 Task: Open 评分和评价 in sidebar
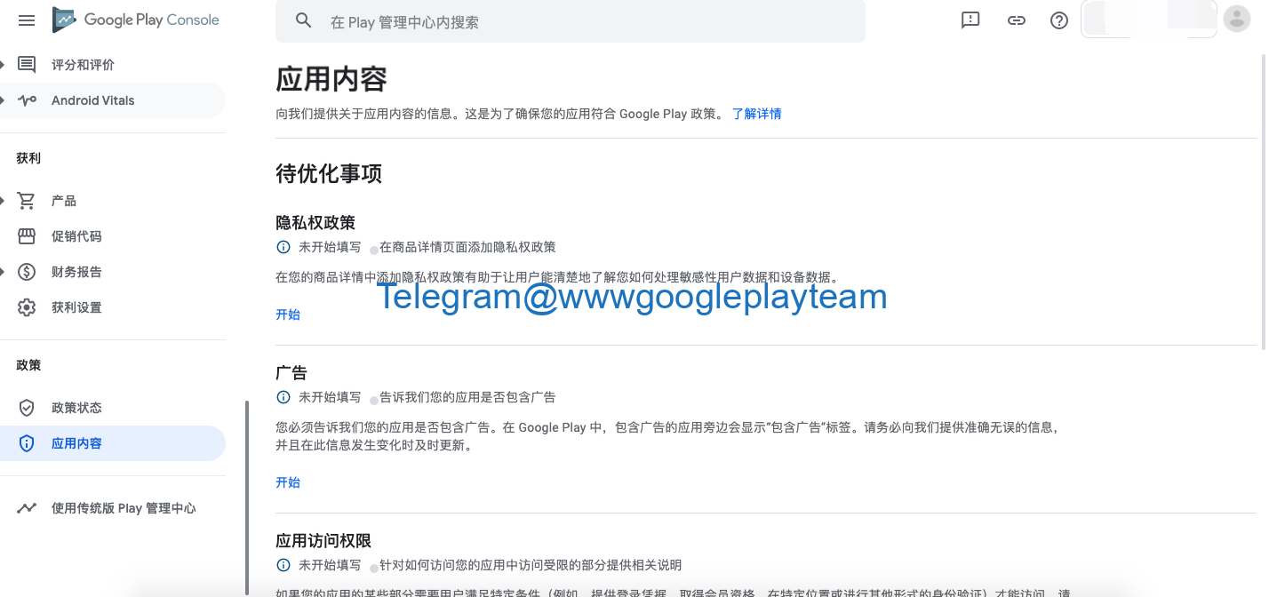[83, 65]
